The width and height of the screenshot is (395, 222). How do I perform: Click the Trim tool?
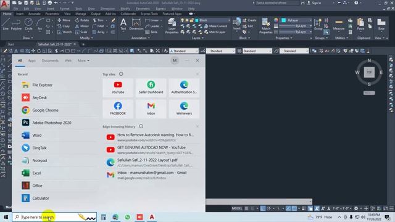tap(98, 20)
